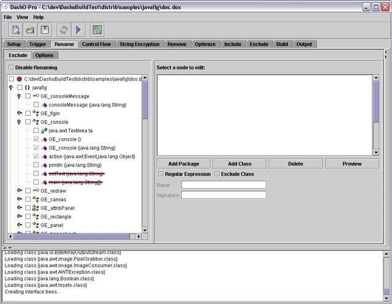Collapse the GE_consoleMessage node
Screen dimensions: 392x304
[x=19, y=96]
